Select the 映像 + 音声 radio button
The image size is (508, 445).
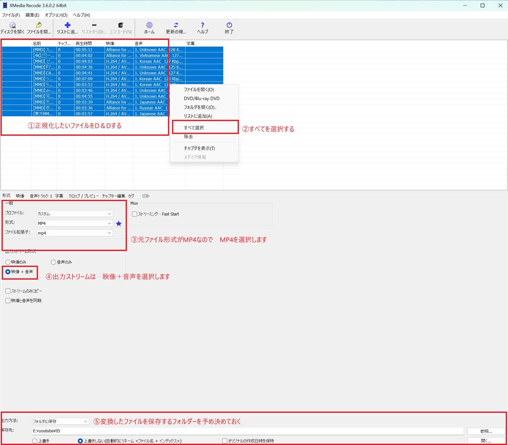pyautogui.click(x=8, y=272)
